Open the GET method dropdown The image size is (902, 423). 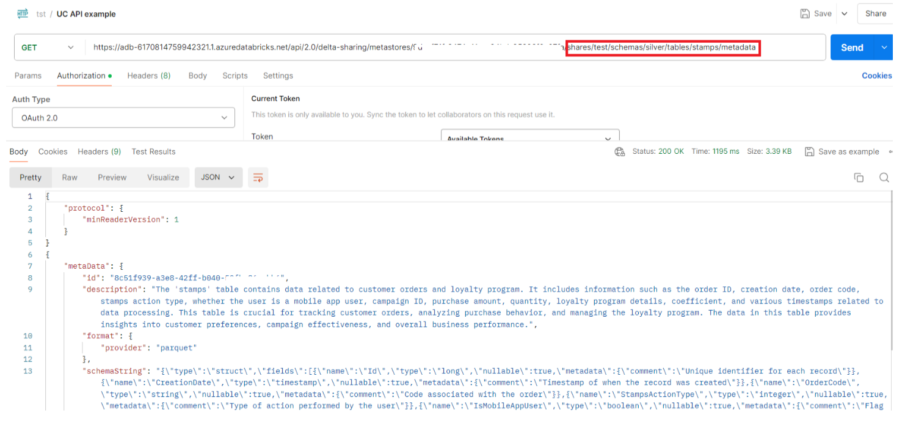click(x=48, y=48)
